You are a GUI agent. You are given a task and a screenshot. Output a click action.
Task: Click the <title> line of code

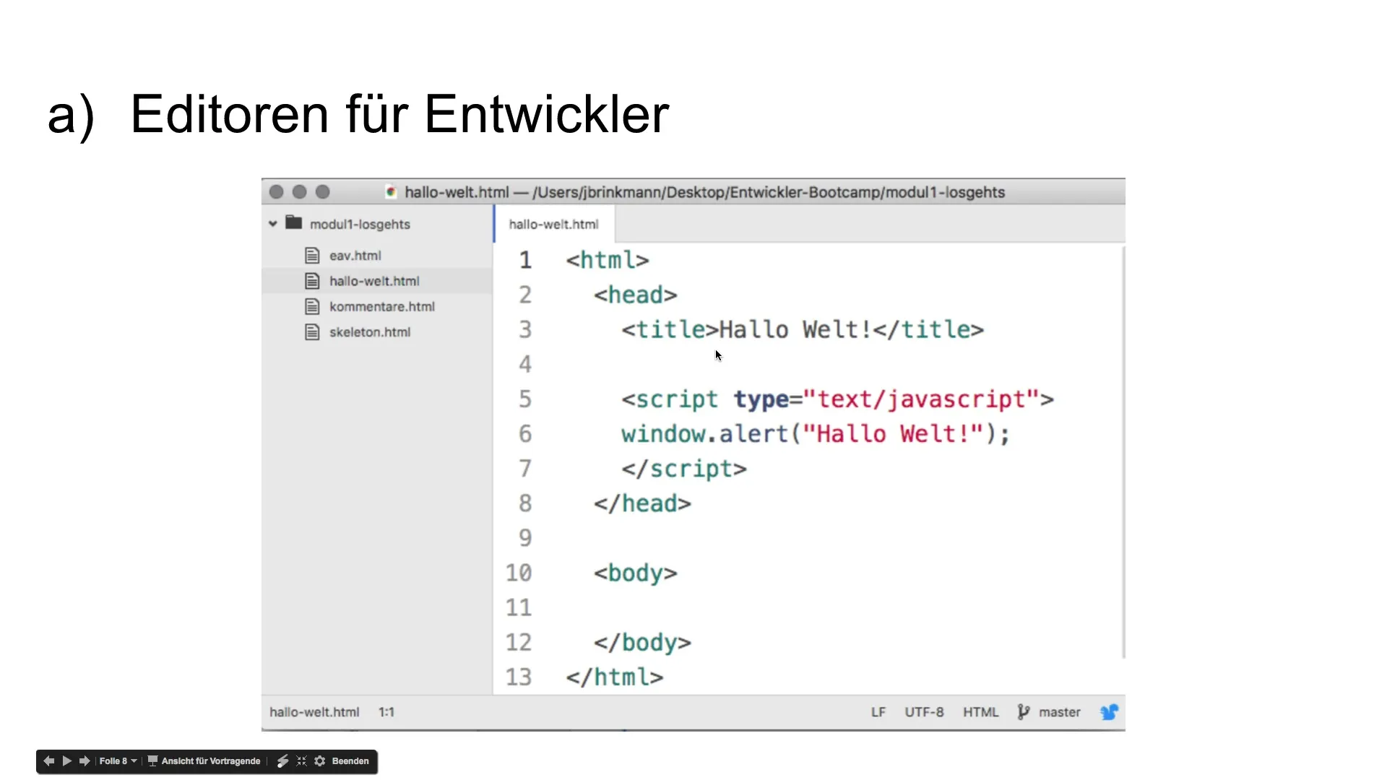[803, 329]
